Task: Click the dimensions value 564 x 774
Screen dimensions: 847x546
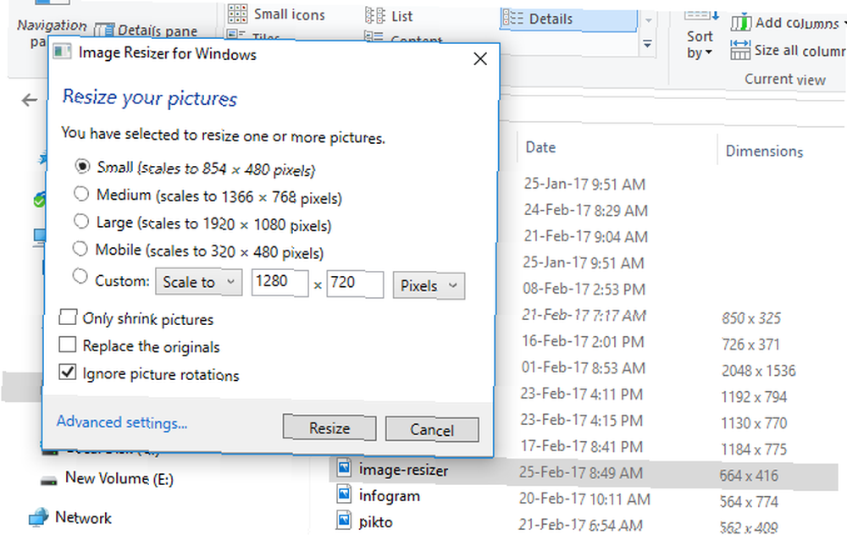Action: pyautogui.click(x=750, y=502)
